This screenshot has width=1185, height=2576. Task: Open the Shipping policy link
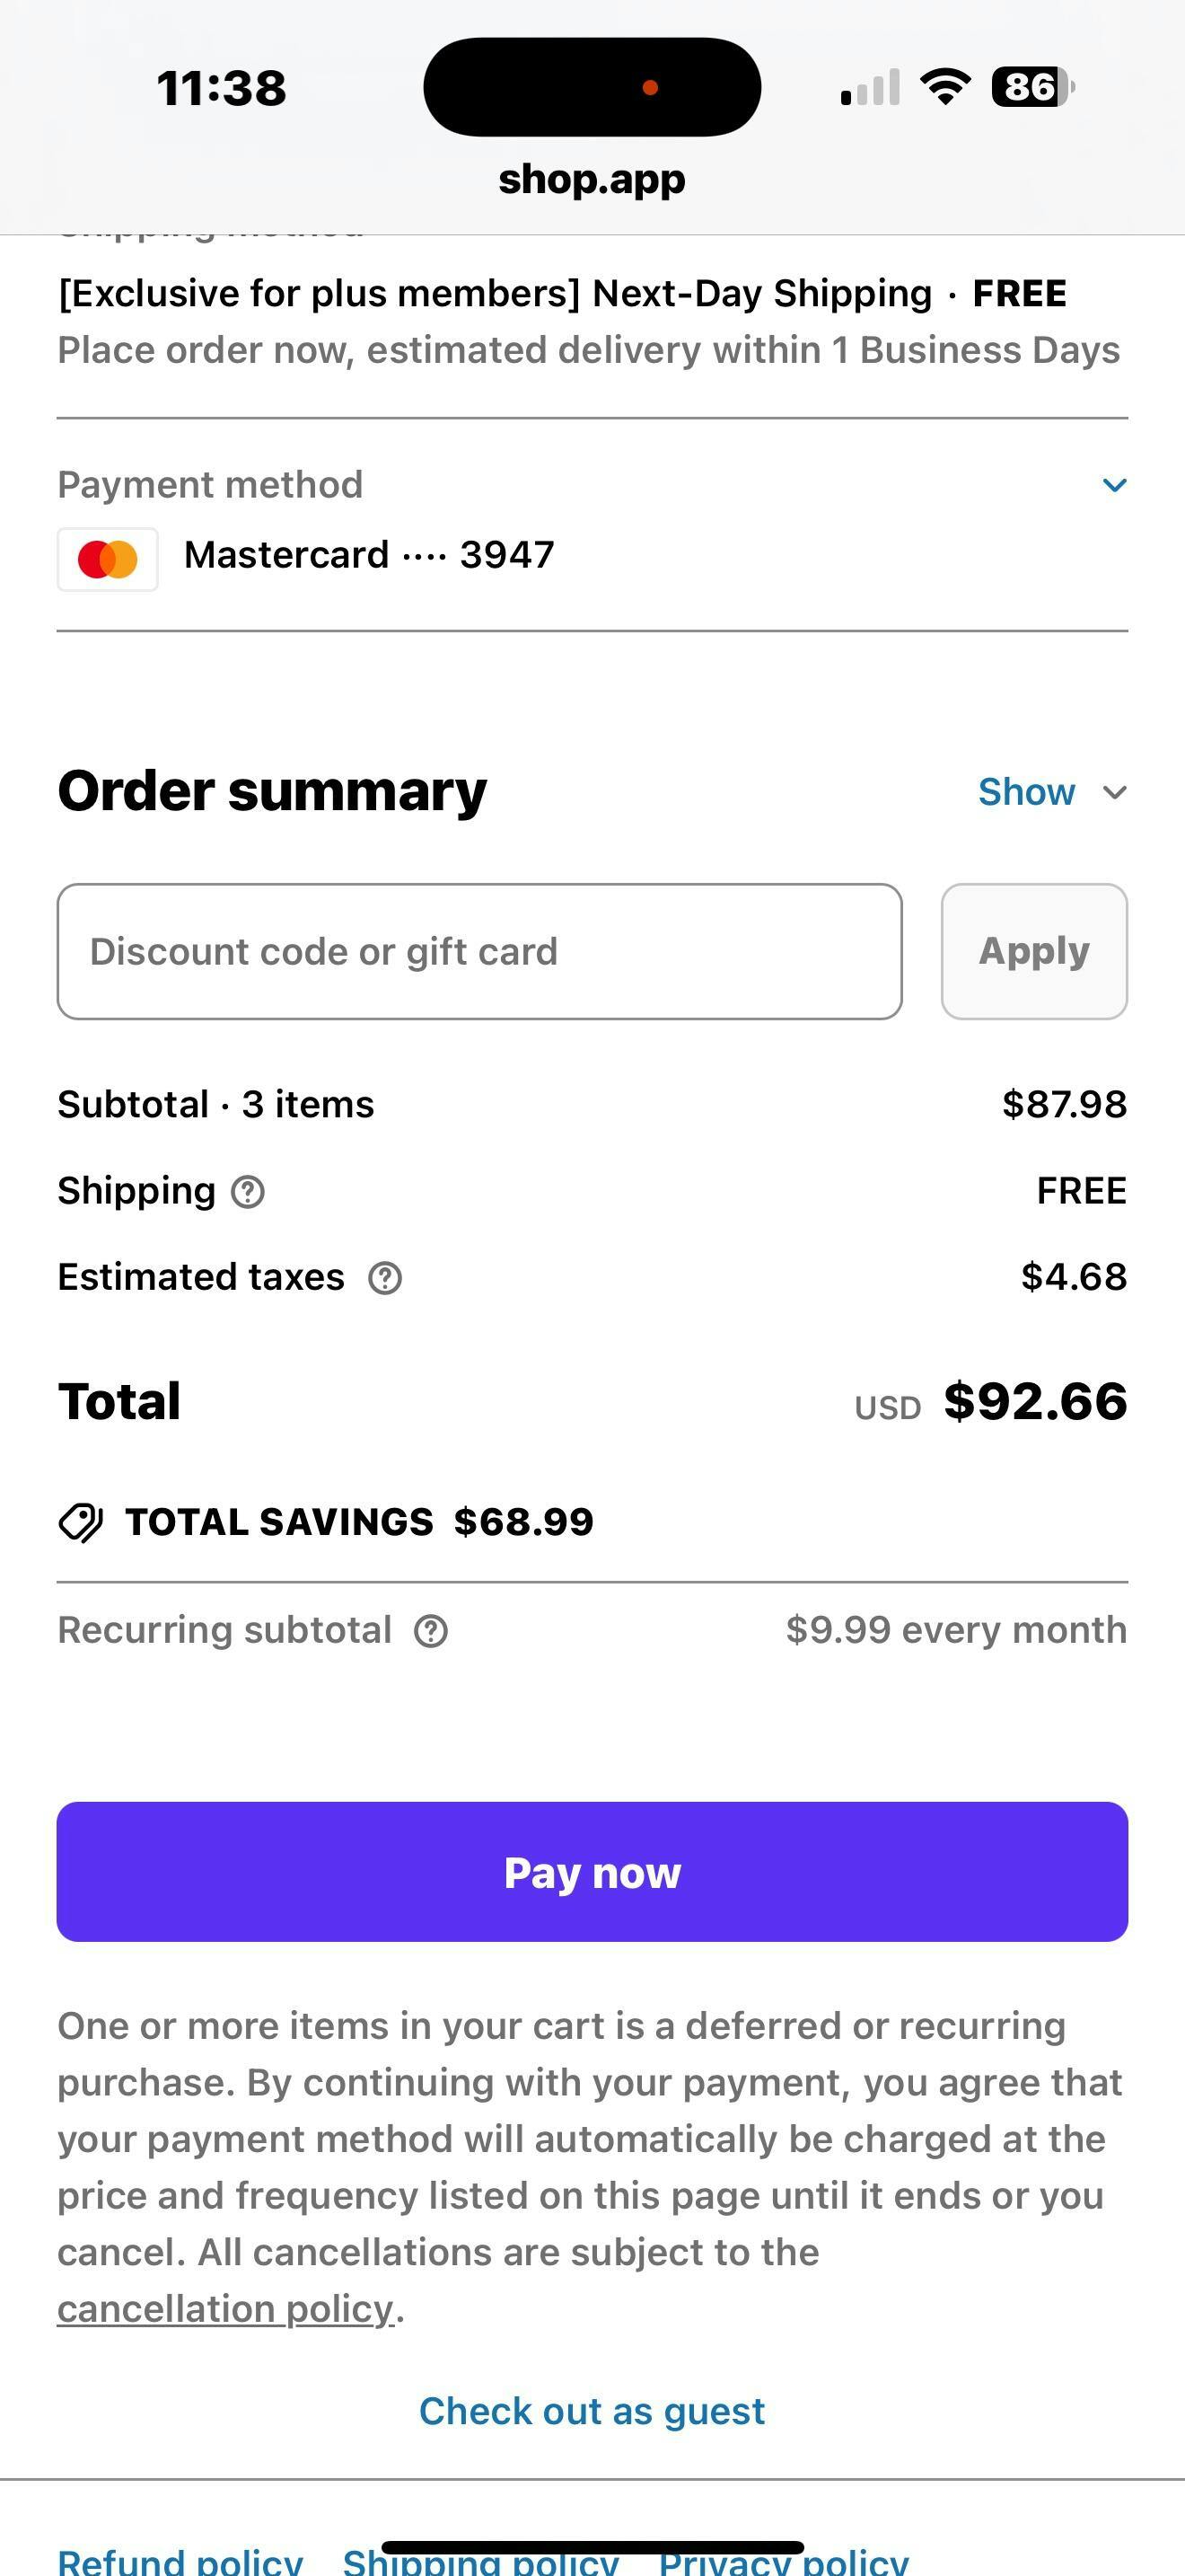(480, 2560)
